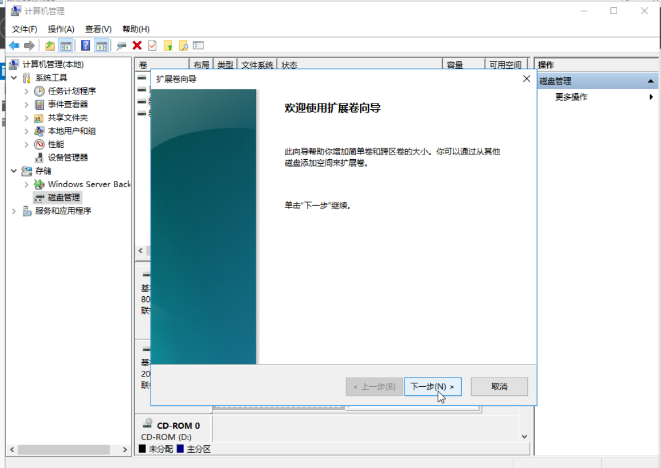The width and height of the screenshot is (661, 468).
Task: Collapse the 存储 tree node
Action: [14, 171]
